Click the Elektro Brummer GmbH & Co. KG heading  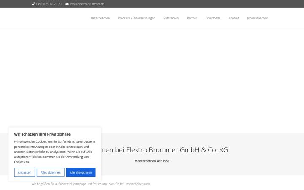click(x=164, y=150)
